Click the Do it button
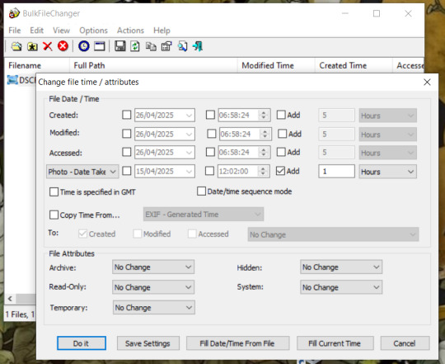 [82, 343]
